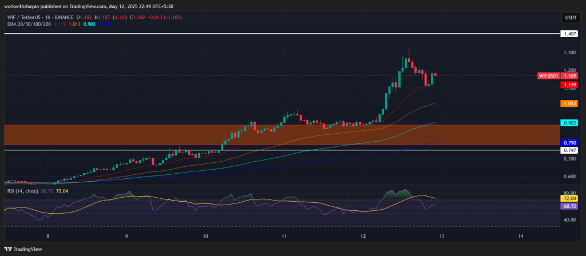Click the published on TradingView.com header text
The height and width of the screenshot is (256, 586).
89,6
